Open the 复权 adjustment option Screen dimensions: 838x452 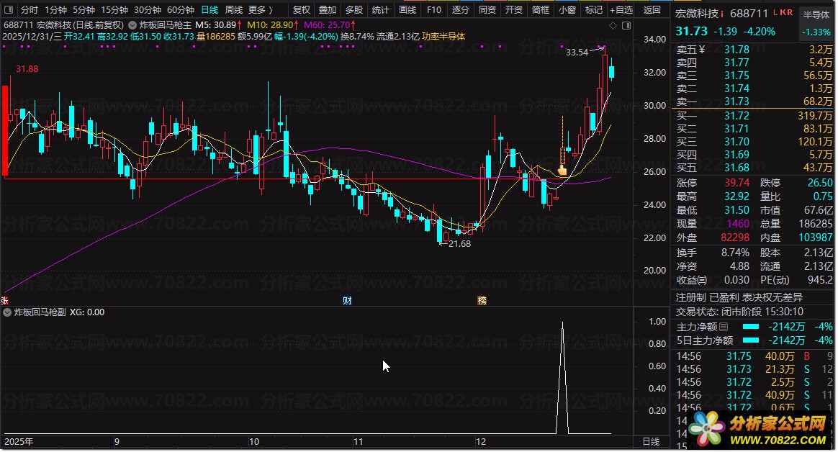coord(302,9)
